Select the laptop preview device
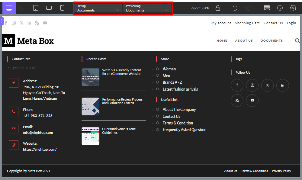 (x=22, y=8)
